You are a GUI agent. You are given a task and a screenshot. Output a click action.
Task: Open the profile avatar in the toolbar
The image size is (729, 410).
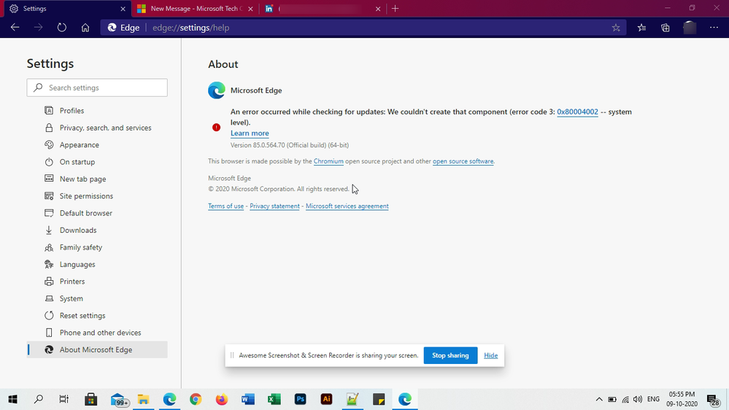click(x=690, y=28)
